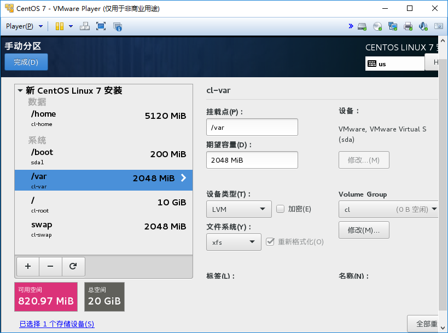Click the us keyboard layout indicator

(394, 64)
